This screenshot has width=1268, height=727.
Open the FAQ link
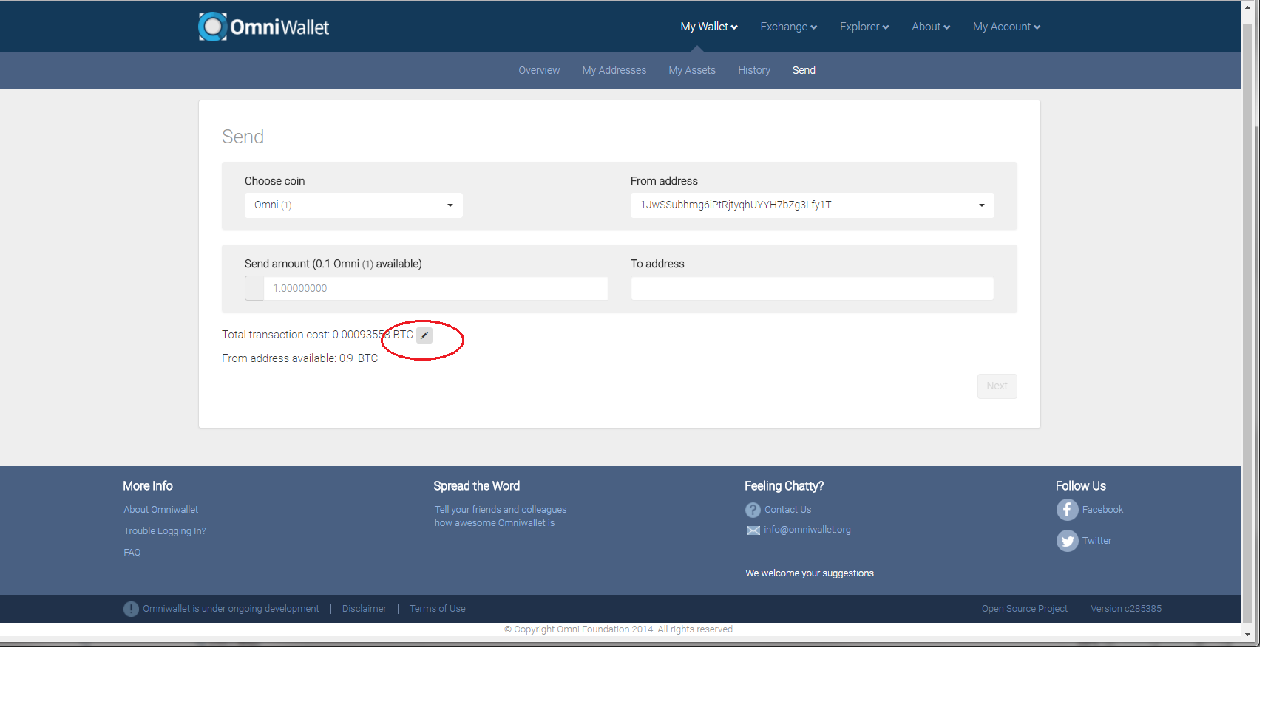click(132, 553)
